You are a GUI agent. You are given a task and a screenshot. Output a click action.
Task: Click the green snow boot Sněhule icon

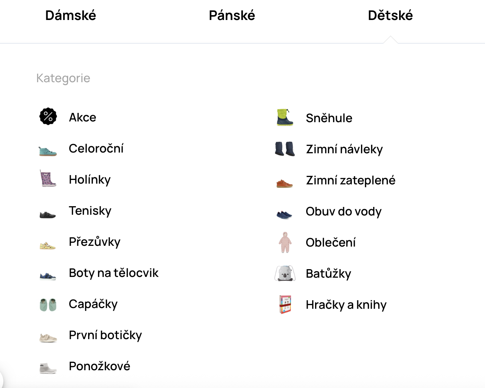[285, 117]
